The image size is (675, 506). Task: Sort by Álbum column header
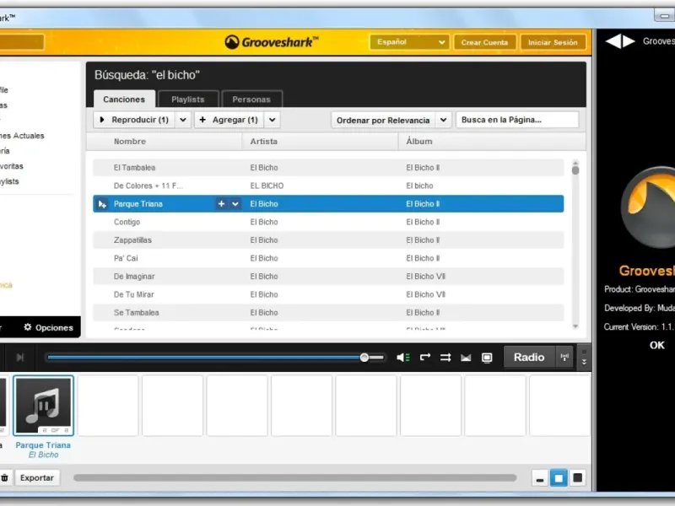pyautogui.click(x=418, y=141)
